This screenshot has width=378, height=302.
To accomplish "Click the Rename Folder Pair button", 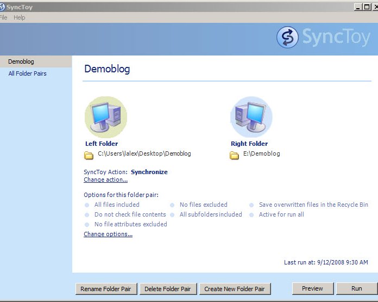I will (106, 289).
